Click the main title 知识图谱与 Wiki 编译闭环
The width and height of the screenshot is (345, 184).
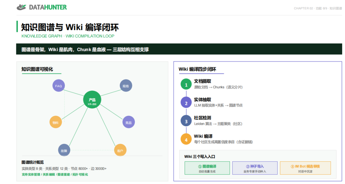[x=70, y=27]
